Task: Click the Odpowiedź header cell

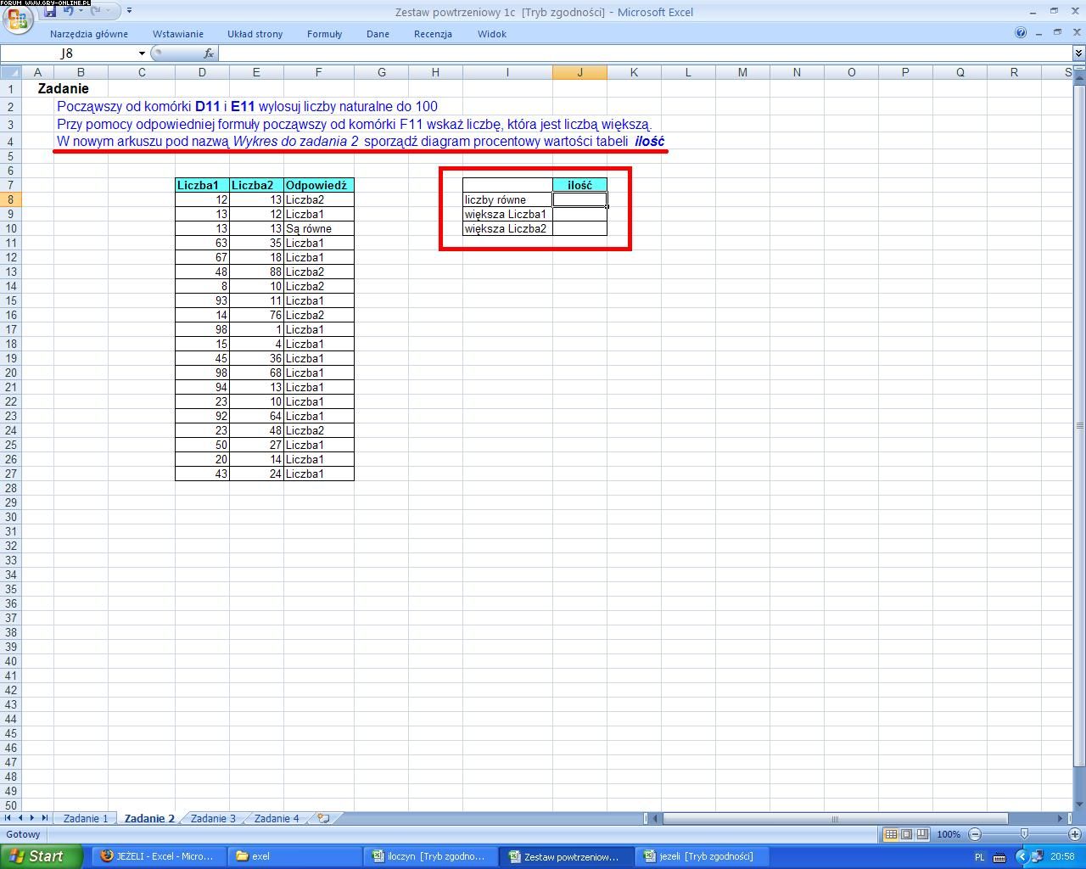Action: click(318, 185)
